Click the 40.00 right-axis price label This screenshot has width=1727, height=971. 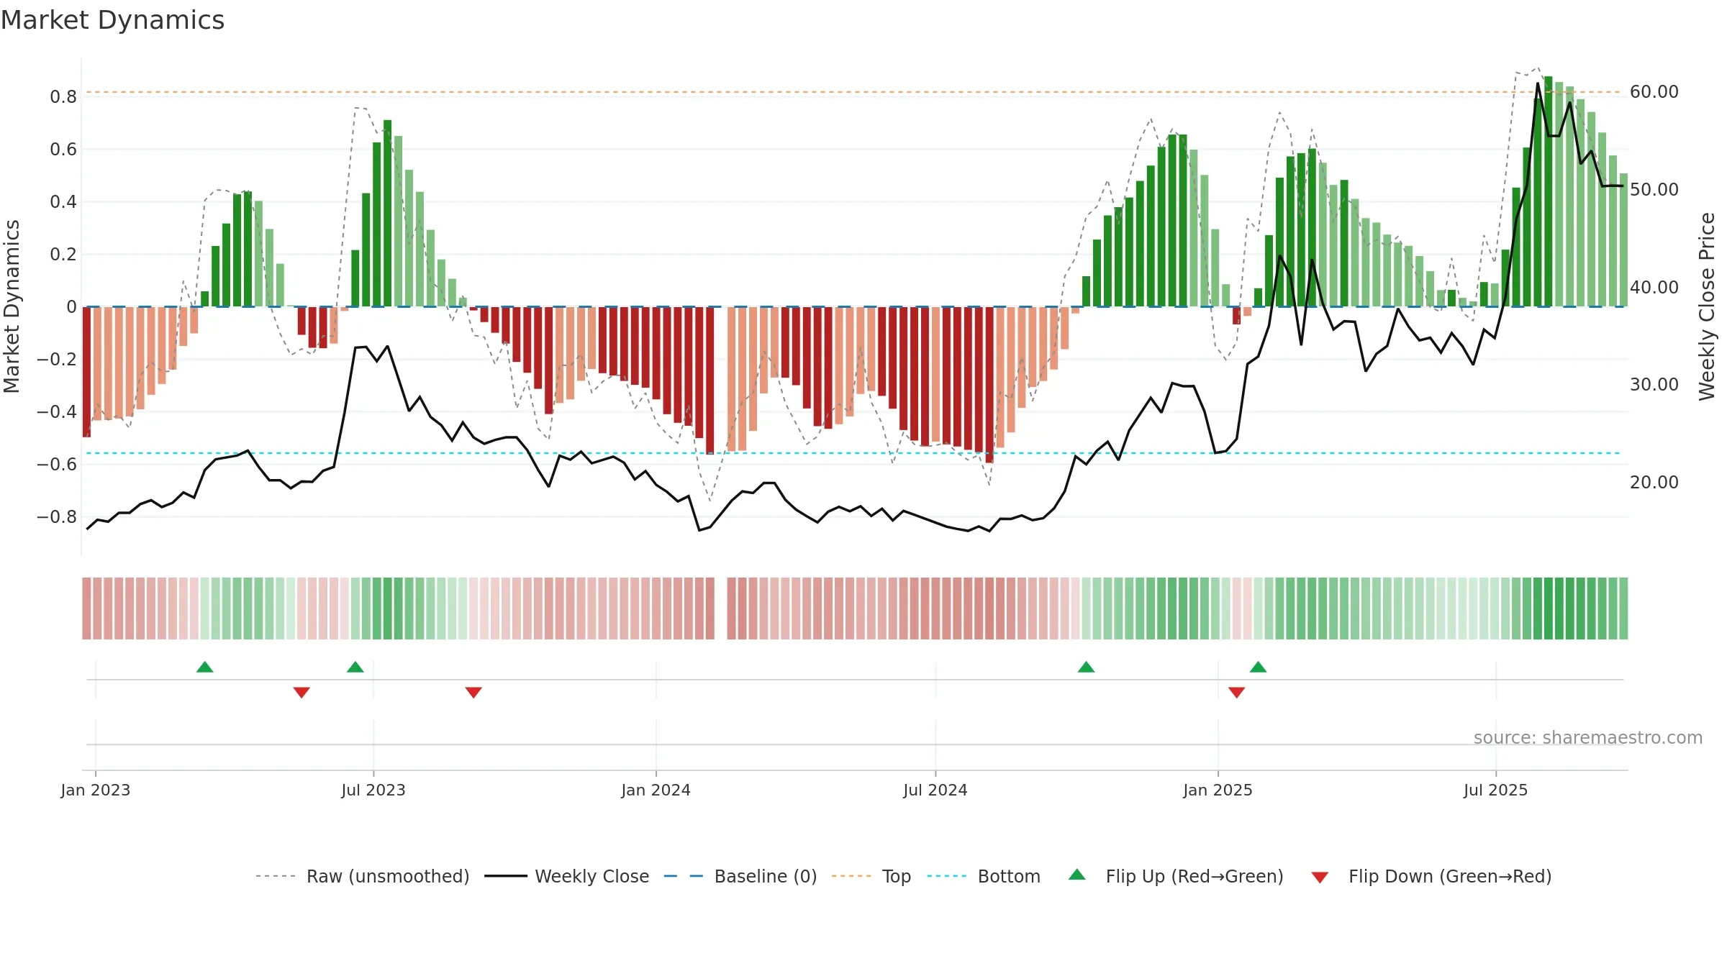(1654, 288)
